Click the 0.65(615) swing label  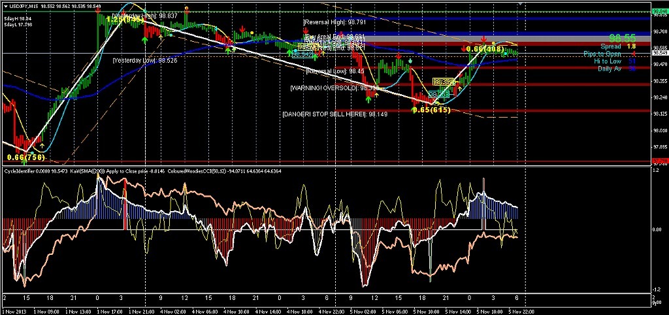pos(431,110)
